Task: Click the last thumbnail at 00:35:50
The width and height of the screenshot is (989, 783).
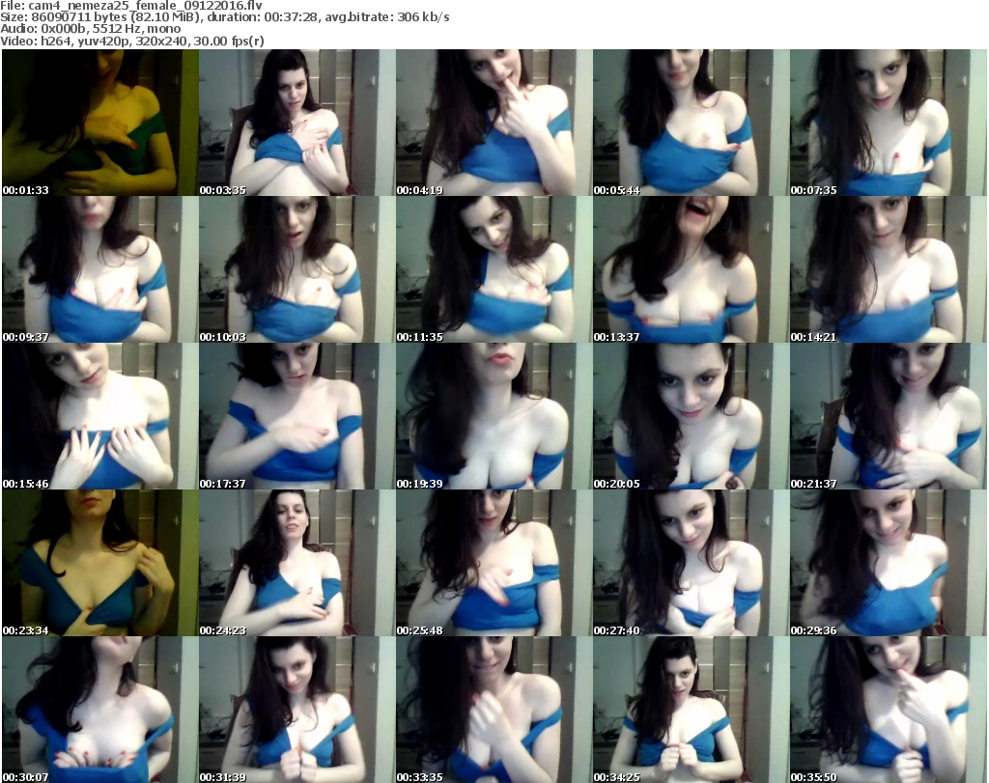Action: click(888, 709)
